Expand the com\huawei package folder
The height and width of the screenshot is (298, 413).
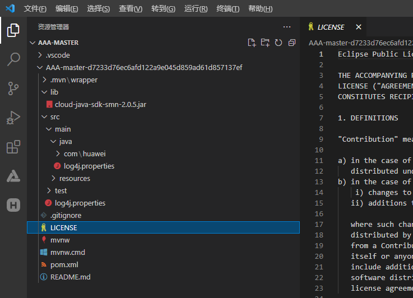[84, 153]
